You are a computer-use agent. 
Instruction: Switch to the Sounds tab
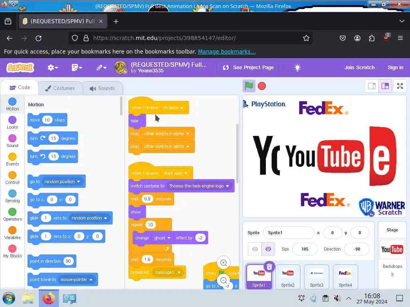pyautogui.click(x=102, y=88)
